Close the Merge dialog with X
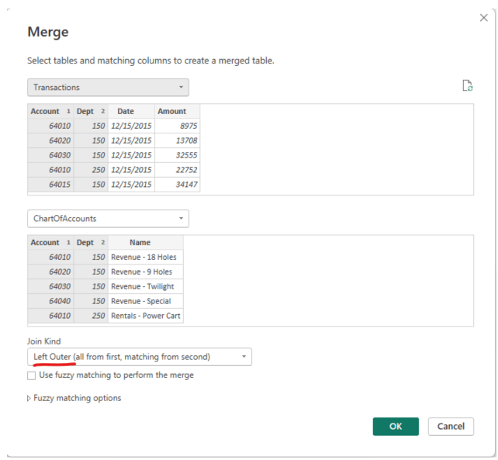The width and height of the screenshot is (498, 460). 483,18
